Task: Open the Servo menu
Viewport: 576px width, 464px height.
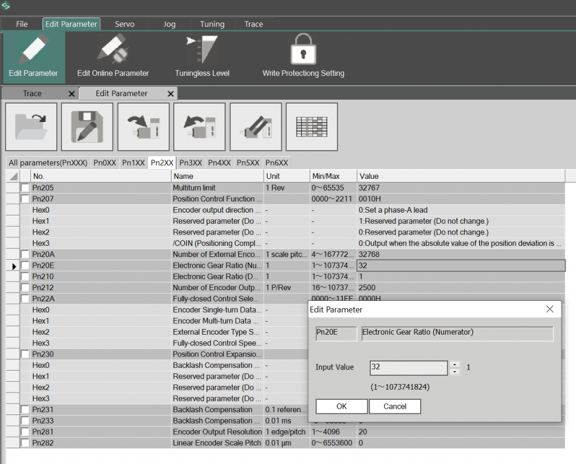Action: [x=124, y=24]
